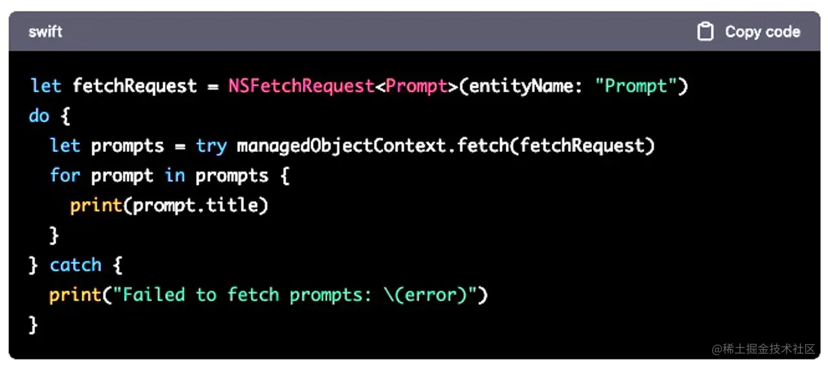This screenshot has height=368, width=828.
Task: Click the watermark text at bottom right
Action: click(x=764, y=349)
